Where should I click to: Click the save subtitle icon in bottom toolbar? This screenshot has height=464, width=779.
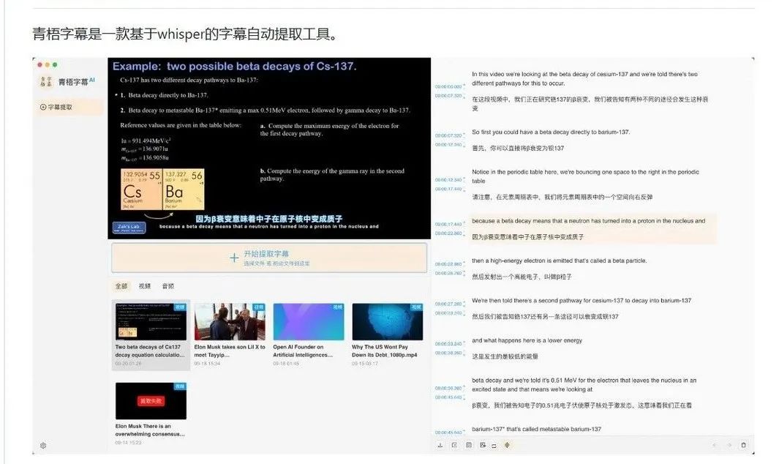tap(468, 445)
